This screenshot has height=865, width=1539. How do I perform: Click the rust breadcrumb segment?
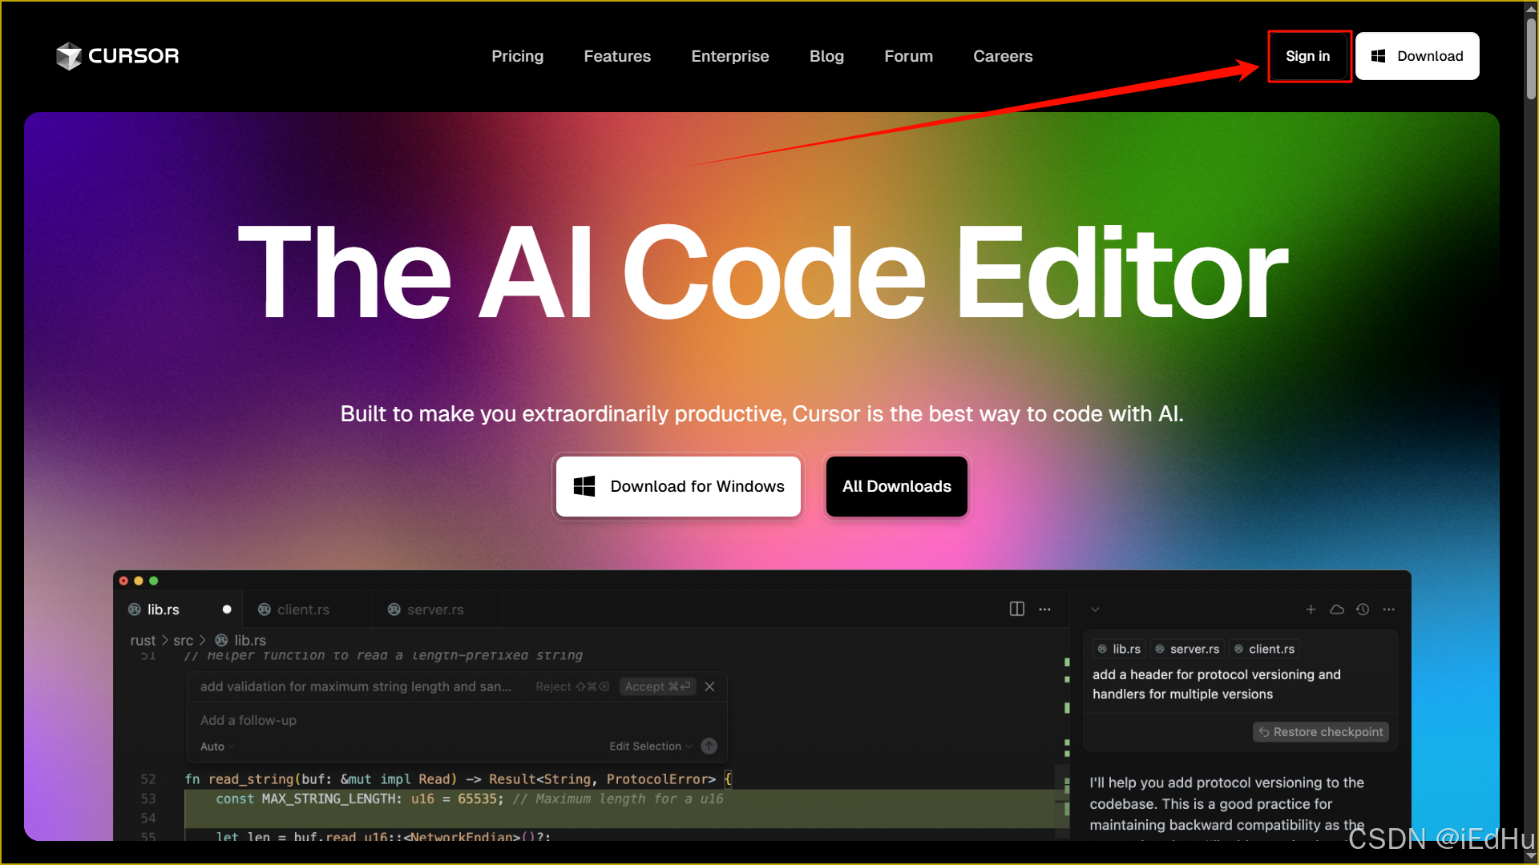click(x=143, y=641)
